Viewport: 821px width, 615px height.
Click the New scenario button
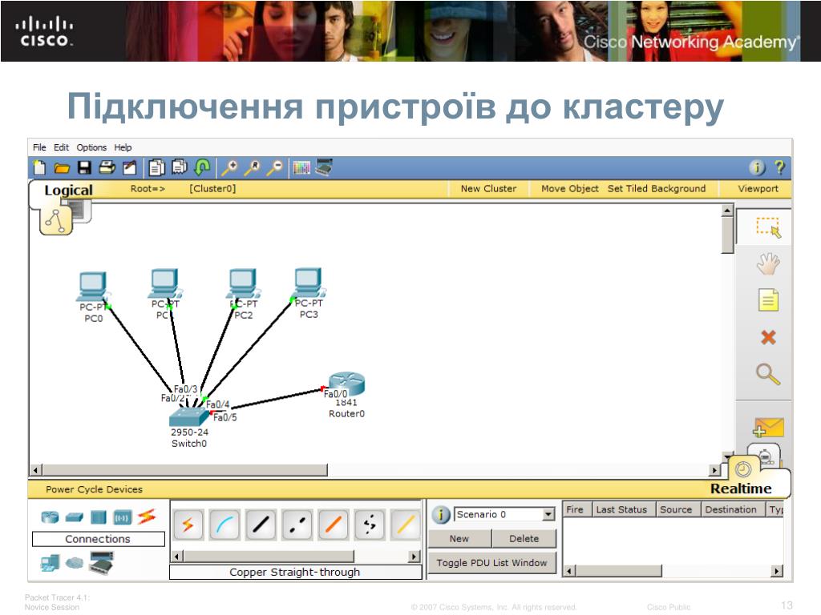tap(459, 539)
